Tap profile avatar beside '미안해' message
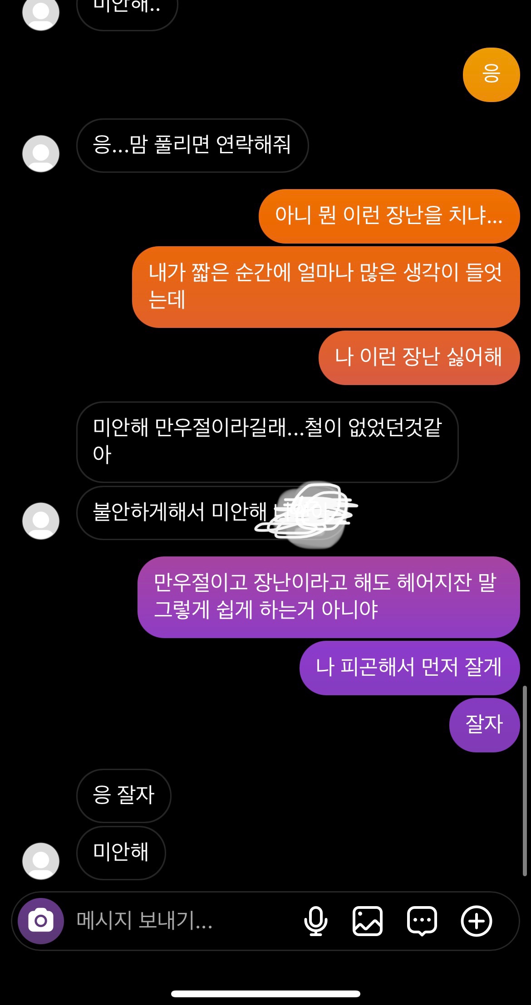 pos(41,861)
